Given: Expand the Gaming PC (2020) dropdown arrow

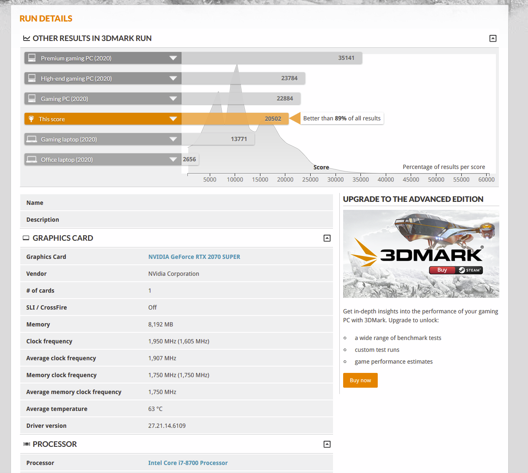Looking at the screenshot, I should pyautogui.click(x=173, y=99).
